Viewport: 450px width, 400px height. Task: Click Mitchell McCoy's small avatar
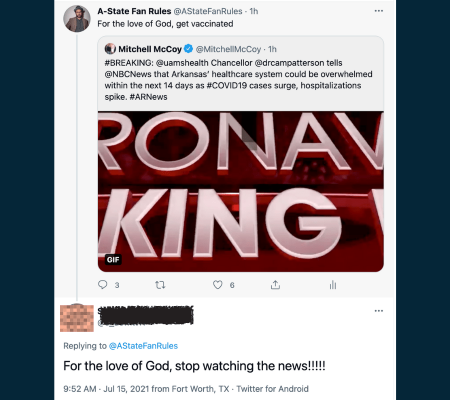coord(110,49)
